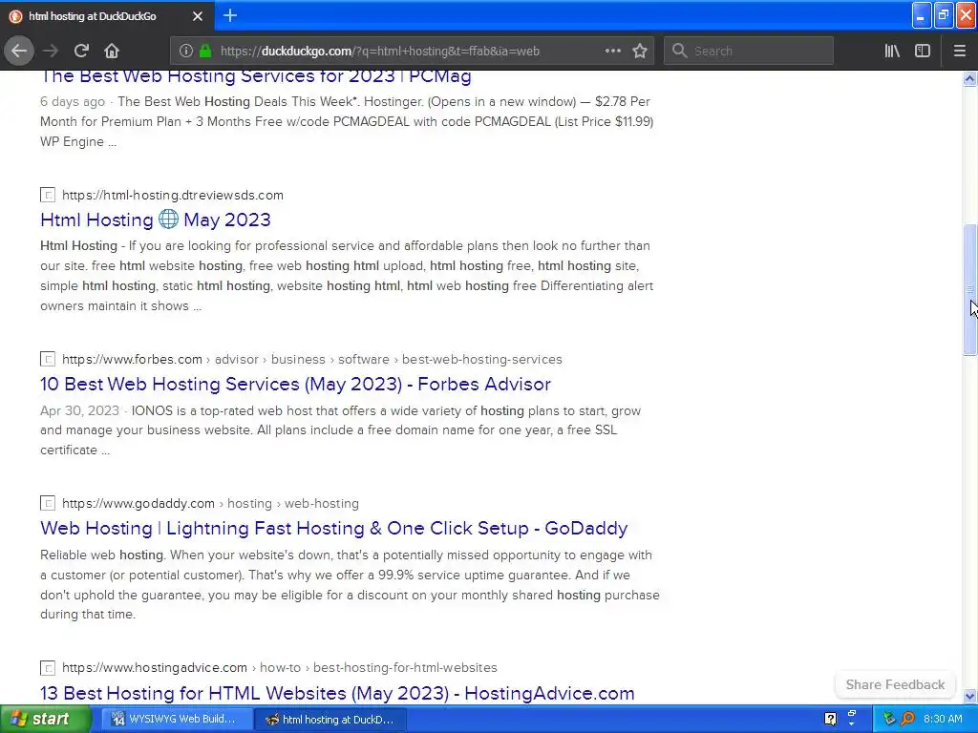Screen dimensions: 978x733
Task: Click the taskbar clock showing 8:30 AM
Action: (943, 720)
